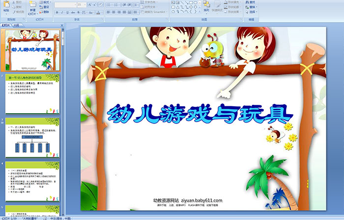The width and height of the screenshot is (344, 220).
Task: Toggle Align Text Right
Action: pos(119,12)
